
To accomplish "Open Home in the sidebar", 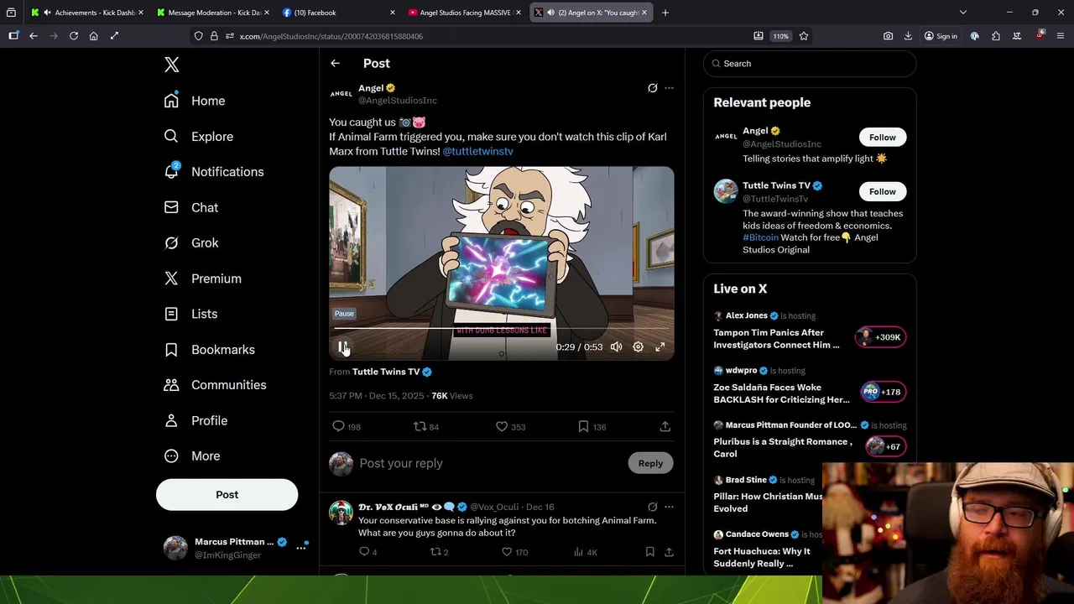I will coord(195,101).
